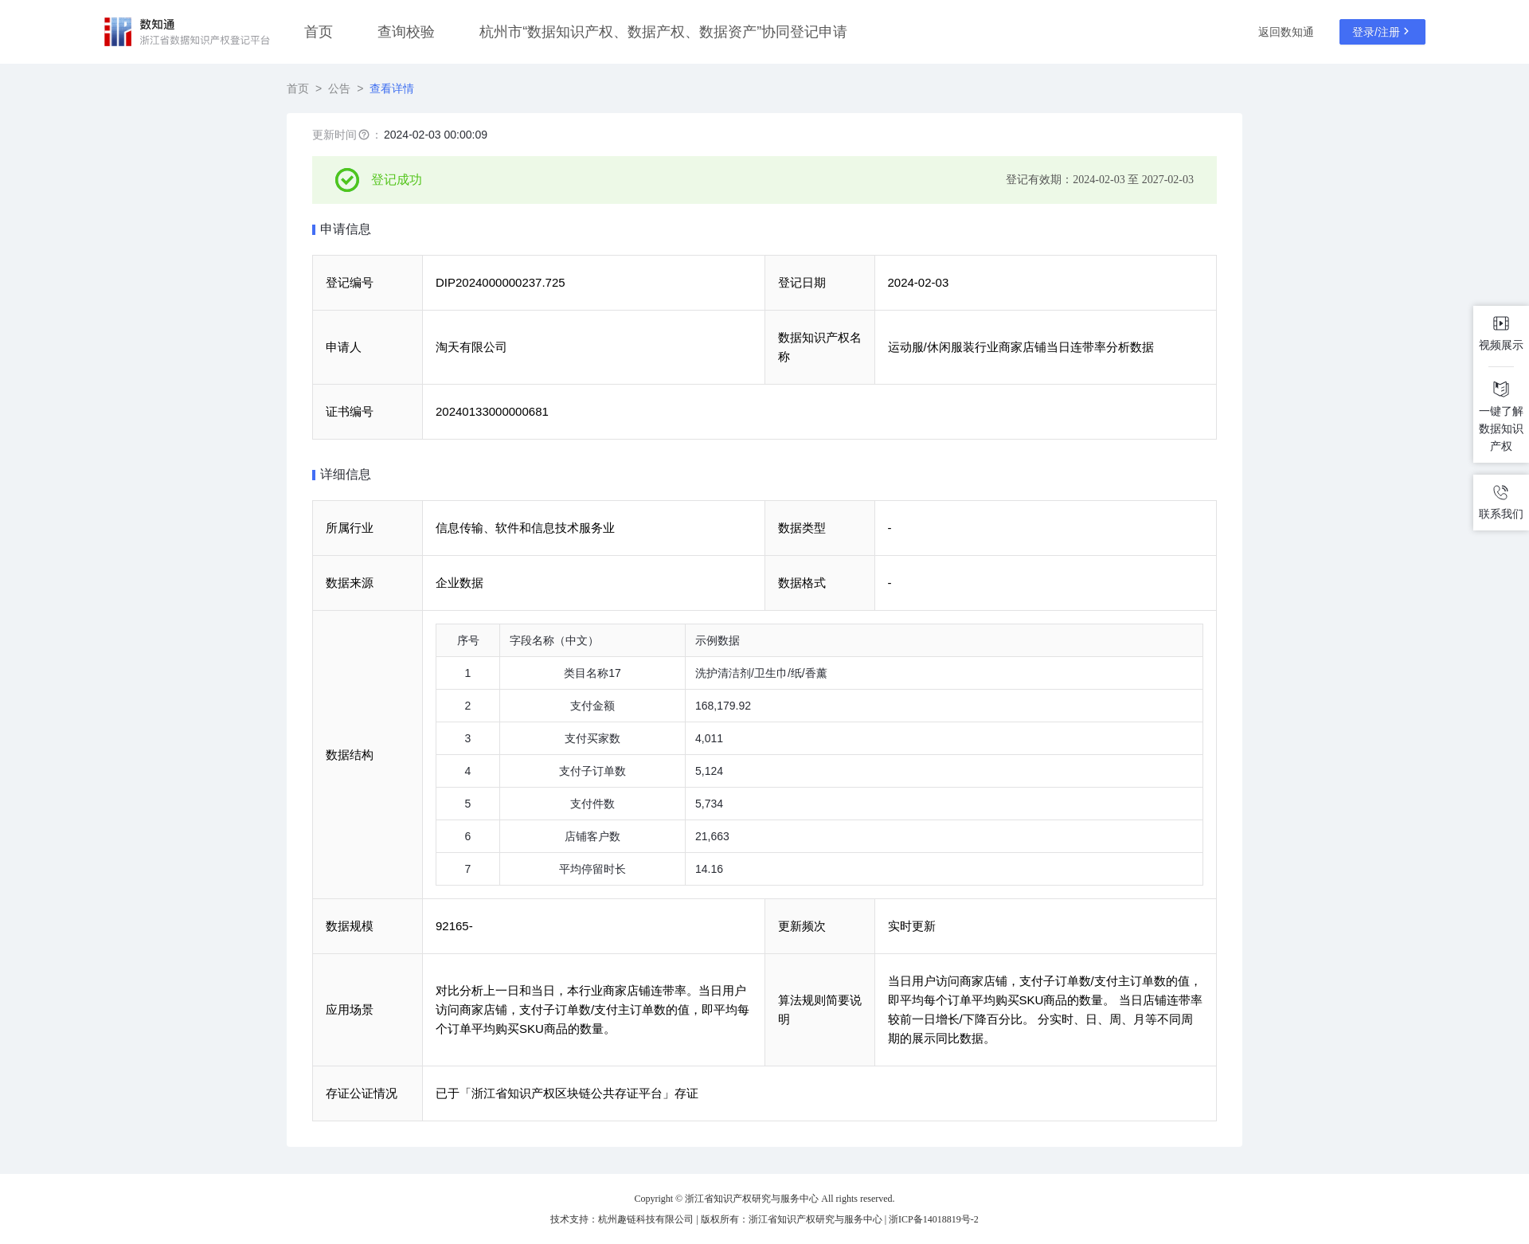Click the 登录/注册 button
The height and width of the screenshot is (1244, 1529).
1382,32
